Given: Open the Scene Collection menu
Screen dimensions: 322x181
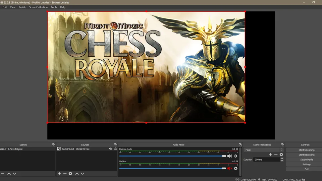Looking at the screenshot, I should 38,7.
